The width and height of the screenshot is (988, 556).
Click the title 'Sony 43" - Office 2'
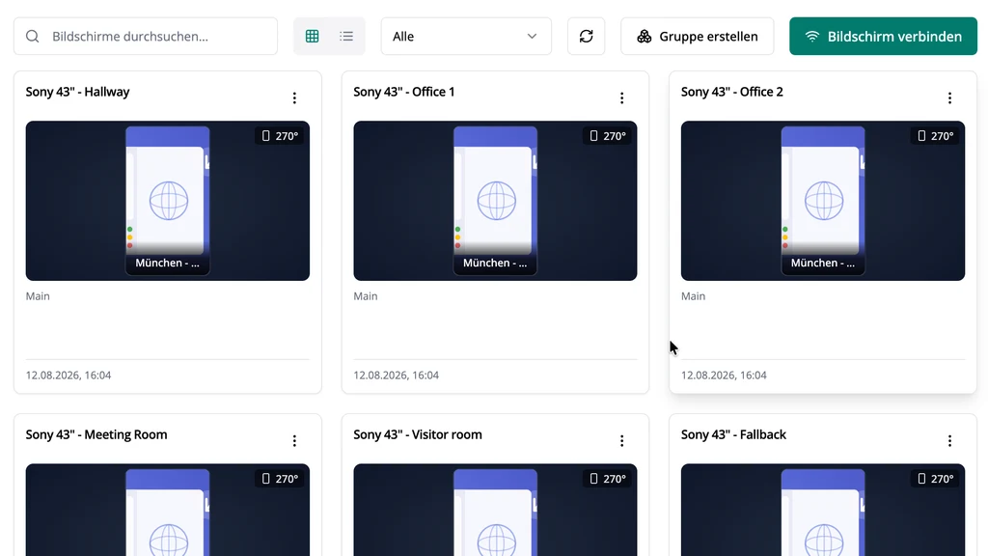pyautogui.click(x=732, y=92)
